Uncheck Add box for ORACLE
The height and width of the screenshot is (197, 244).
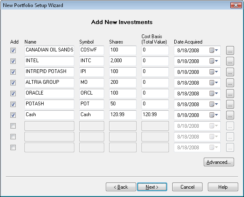pyautogui.click(x=13, y=93)
